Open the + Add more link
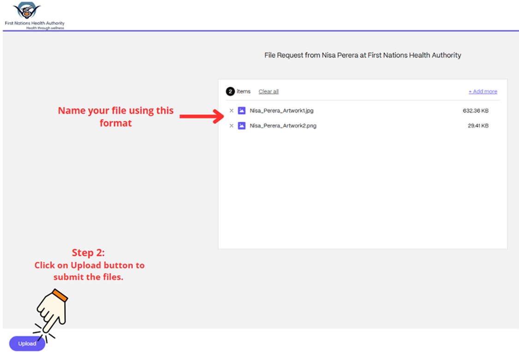The height and width of the screenshot is (352, 519). click(x=483, y=91)
